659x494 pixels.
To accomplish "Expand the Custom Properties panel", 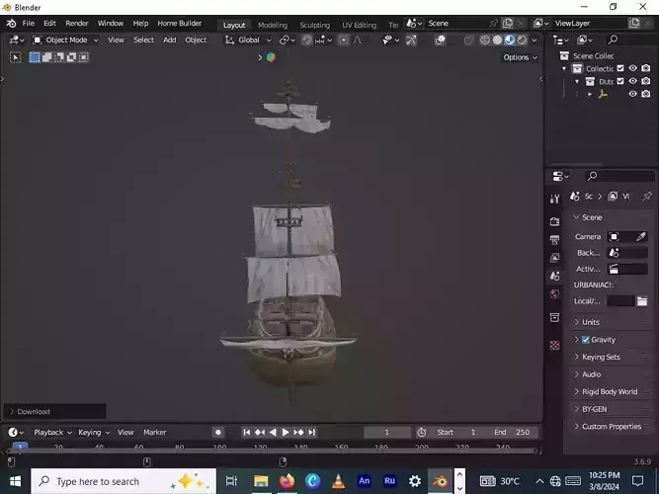I will (x=612, y=427).
